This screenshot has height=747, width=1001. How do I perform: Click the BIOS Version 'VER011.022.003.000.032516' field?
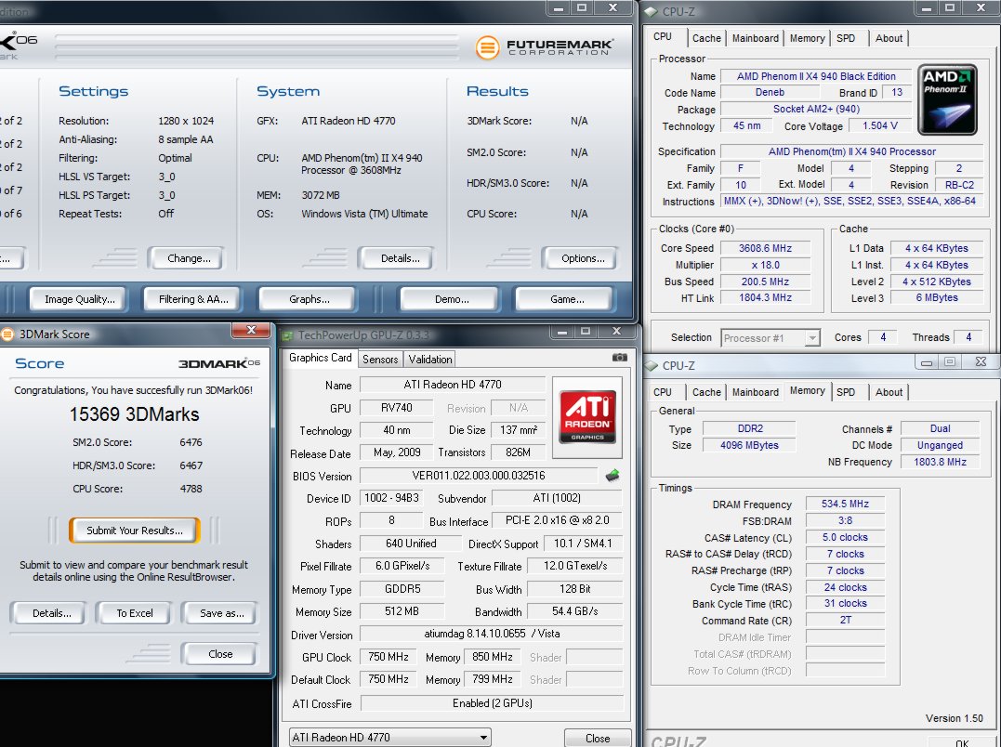(478, 476)
